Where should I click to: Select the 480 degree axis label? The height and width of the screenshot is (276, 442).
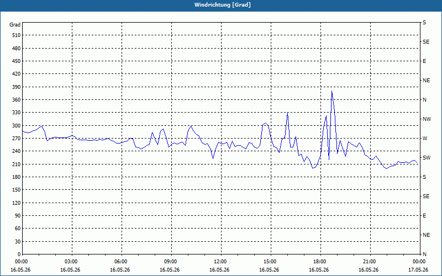tap(16, 48)
